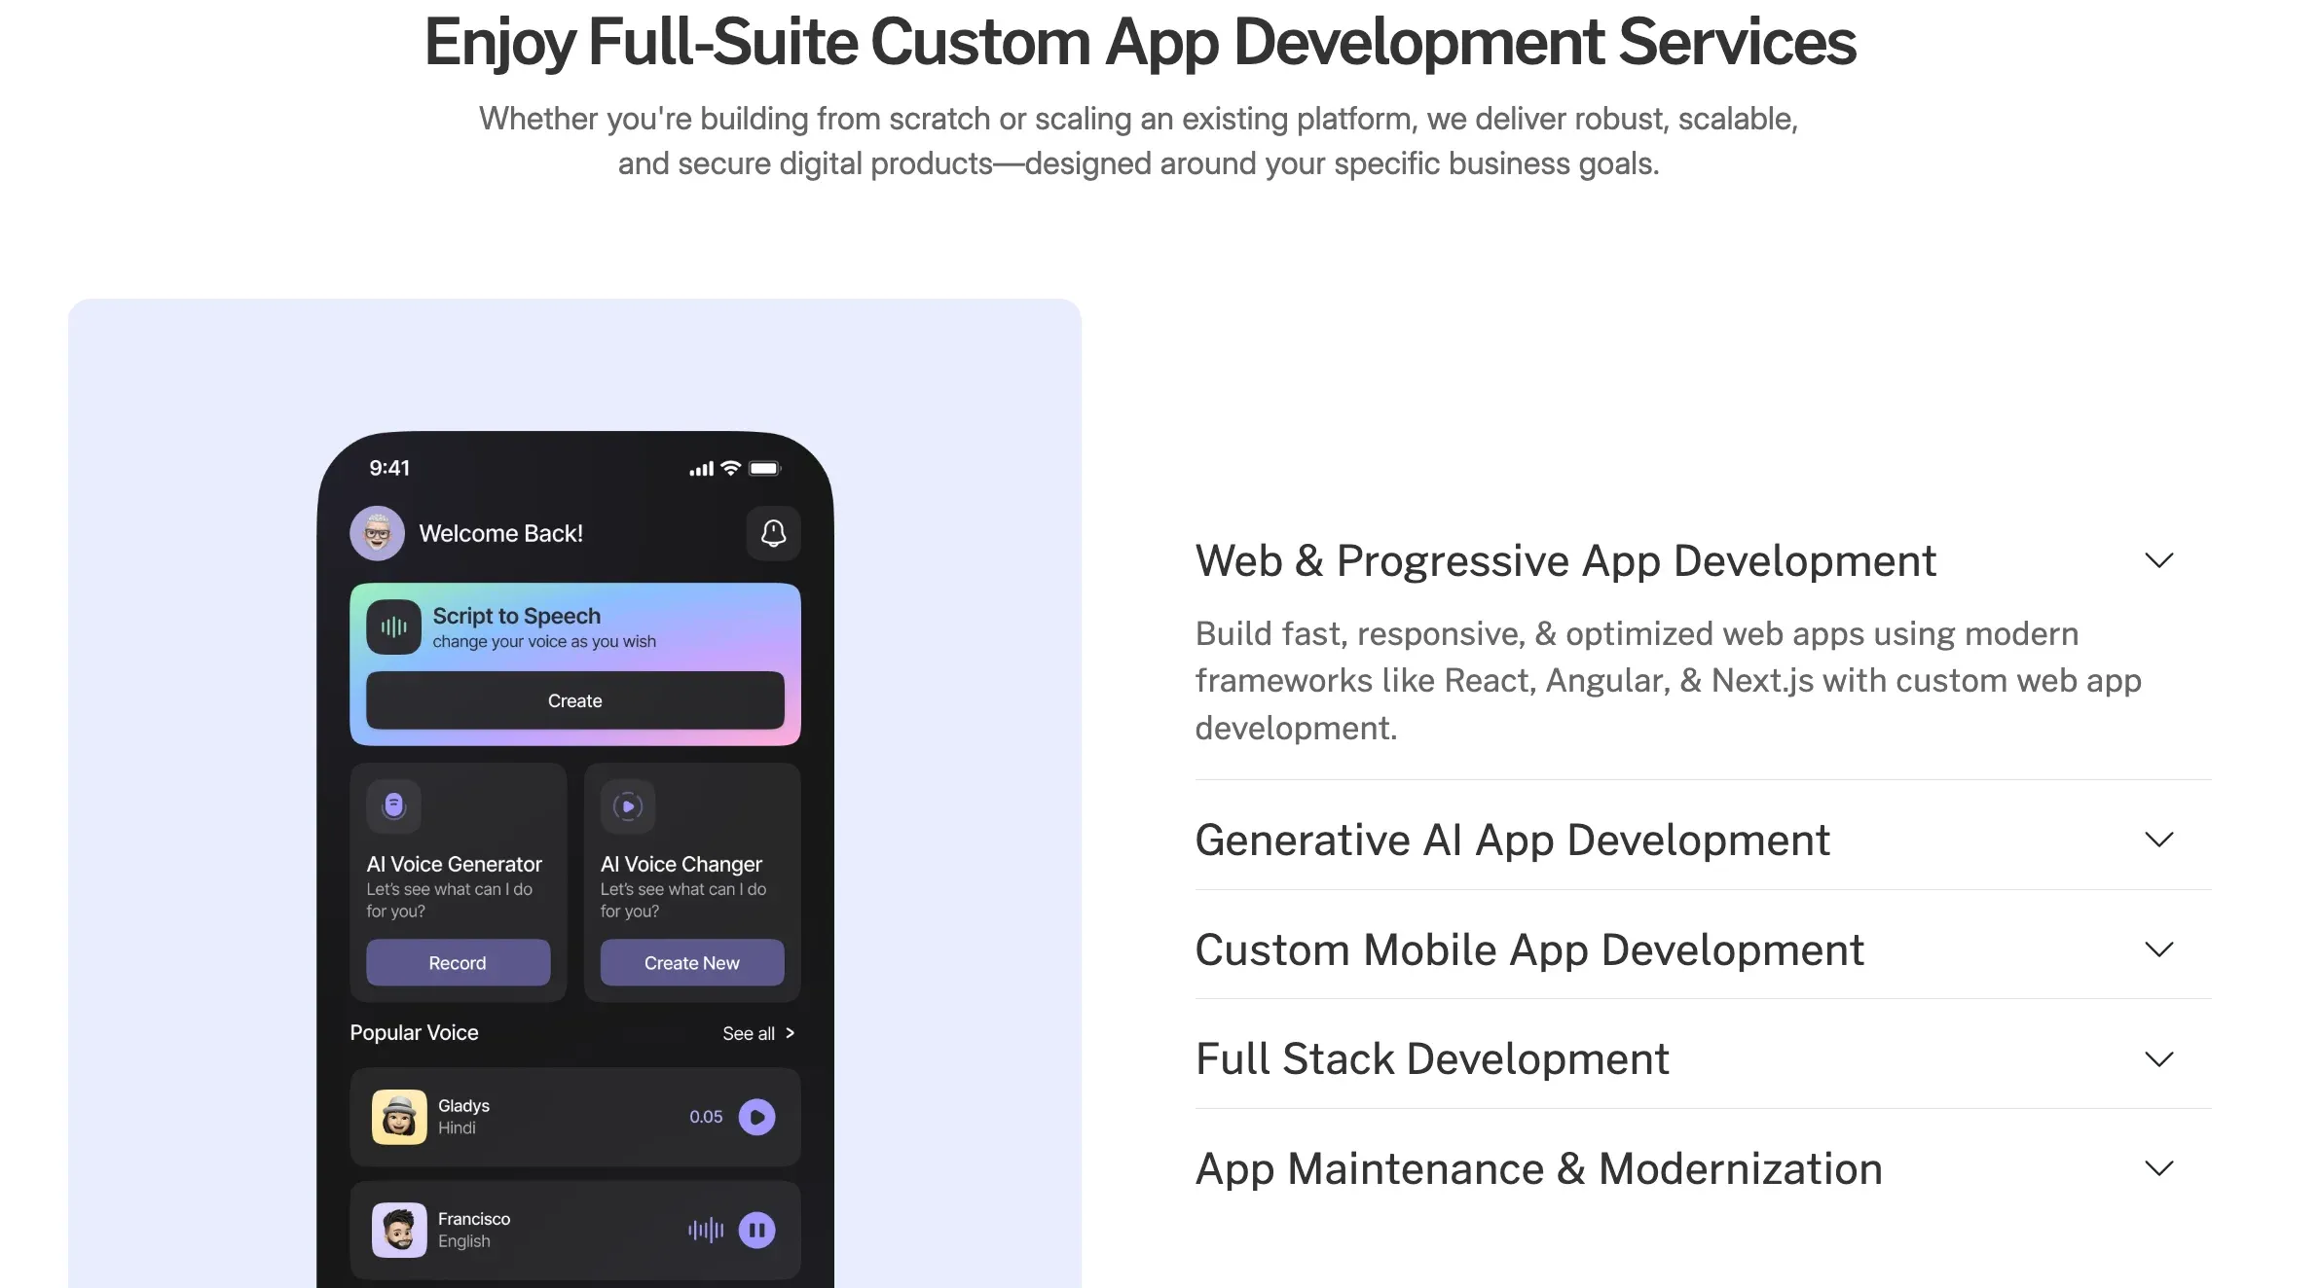Click the AI Voice Changer play-circle icon

tap(628, 805)
